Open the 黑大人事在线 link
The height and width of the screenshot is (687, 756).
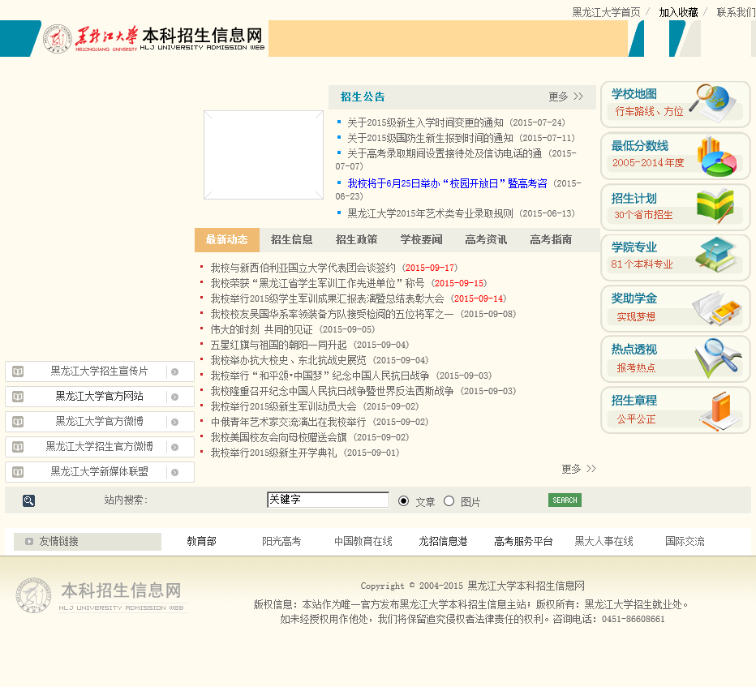click(x=604, y=541)
